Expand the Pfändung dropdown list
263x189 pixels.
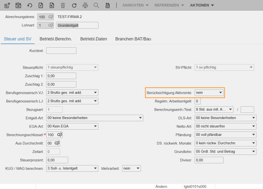(225, 135)
